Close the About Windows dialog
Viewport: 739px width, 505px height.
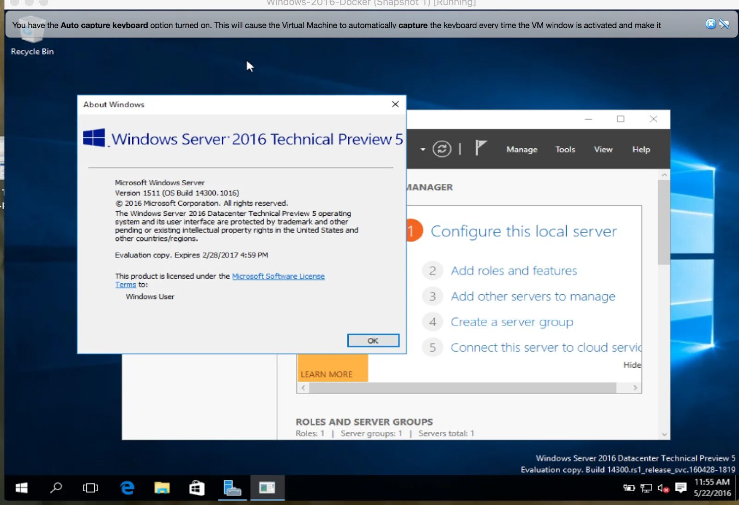[395, 104]
